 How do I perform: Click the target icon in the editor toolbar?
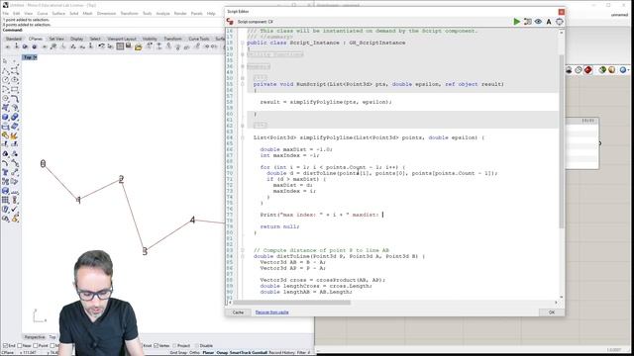[559, 22]
